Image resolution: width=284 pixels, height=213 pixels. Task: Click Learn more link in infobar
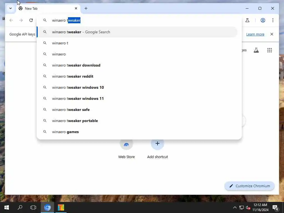pyautogui.click(x=255, y=34)
